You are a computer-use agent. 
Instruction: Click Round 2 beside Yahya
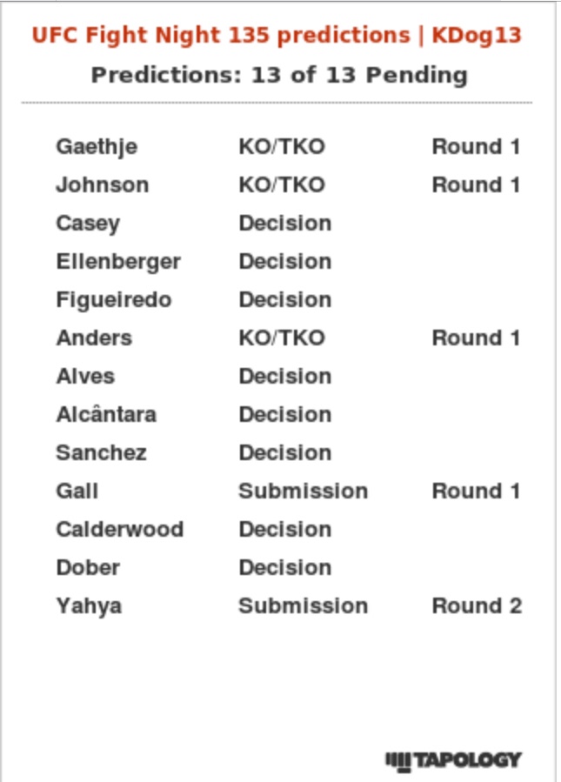(477, 606)
